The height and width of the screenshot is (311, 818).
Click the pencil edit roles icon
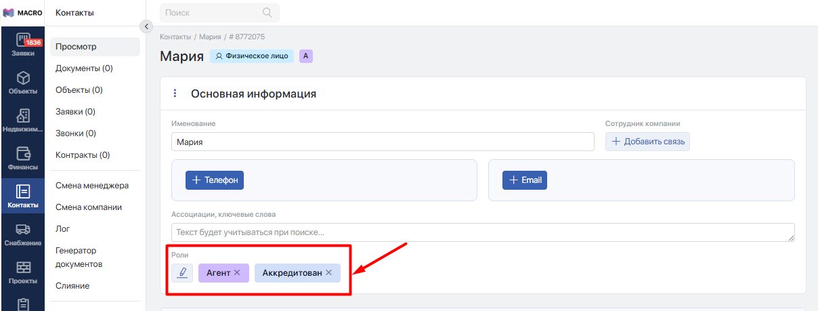[182, 273]
